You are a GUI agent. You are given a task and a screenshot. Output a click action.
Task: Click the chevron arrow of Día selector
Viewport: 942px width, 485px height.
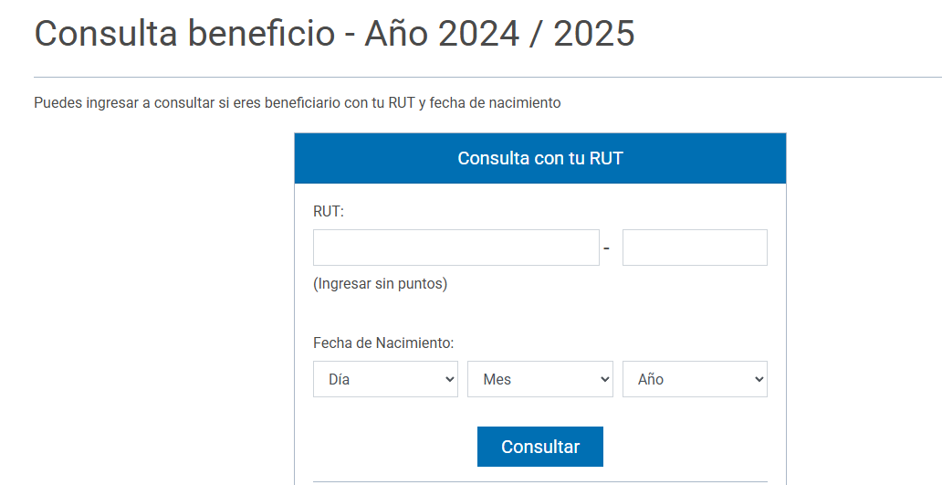point(449,379)
